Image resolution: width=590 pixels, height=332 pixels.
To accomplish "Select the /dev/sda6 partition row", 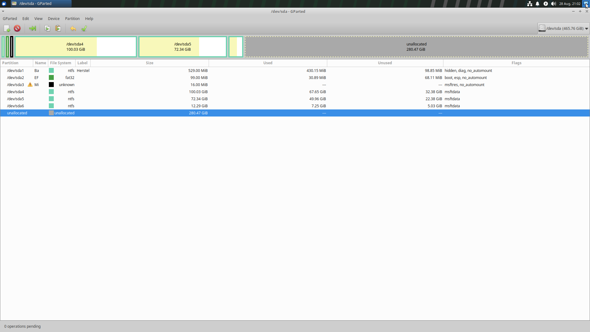I will point(295,106).
